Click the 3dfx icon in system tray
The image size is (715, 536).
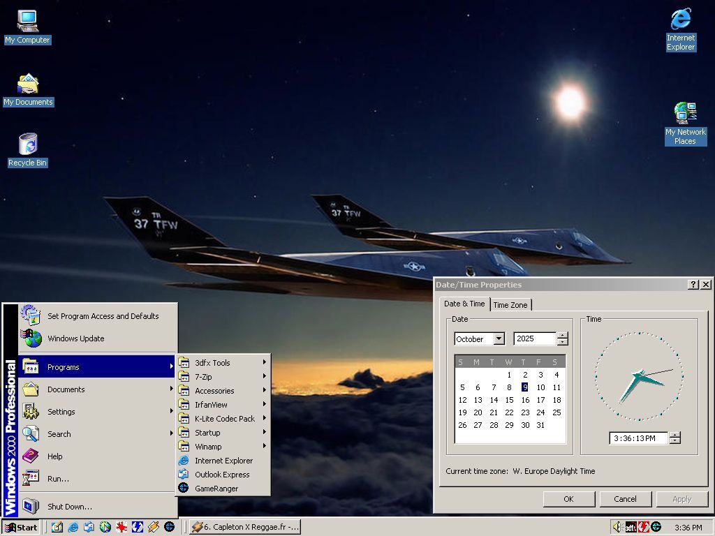pyautogui.click(x=631, y=527)
